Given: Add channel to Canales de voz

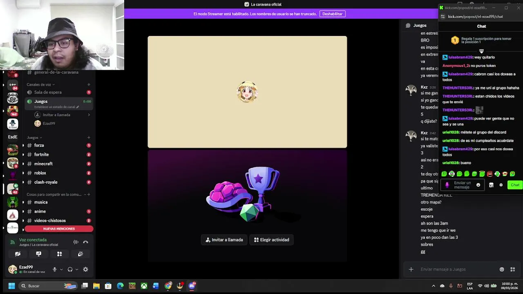Looking at the screenshot, I should tap(89, 85).
